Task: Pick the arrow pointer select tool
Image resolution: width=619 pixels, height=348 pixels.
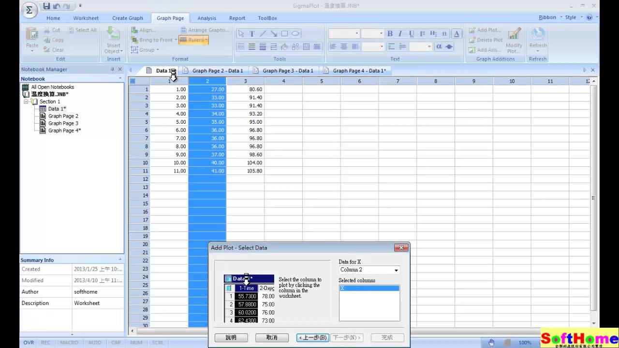Action: (x=241, y=34)
